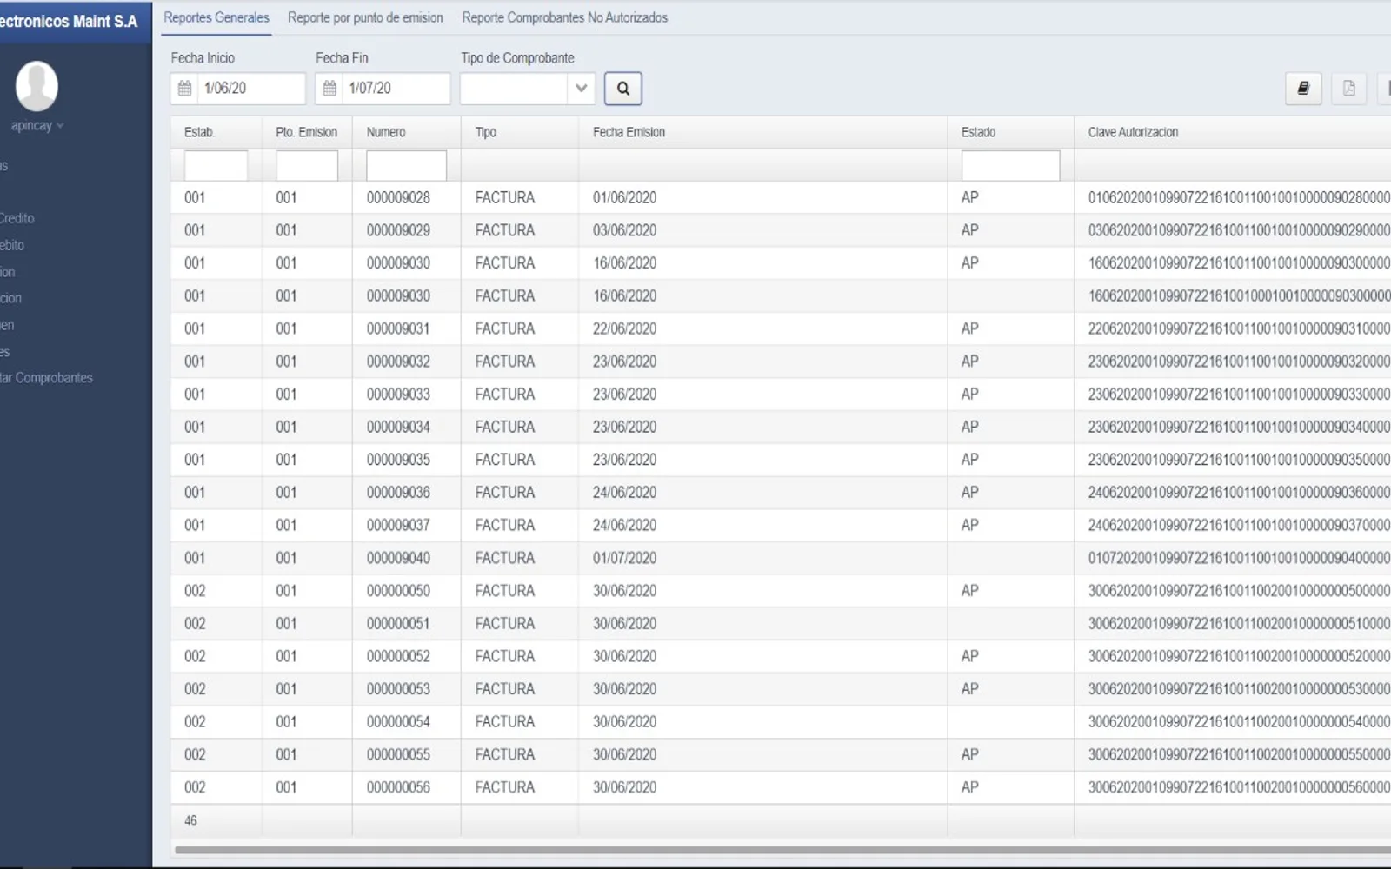This screenshot has width=1391, height=869.
Task: Open the Fecha Inicio calendar icon
Action: [184, 88]
